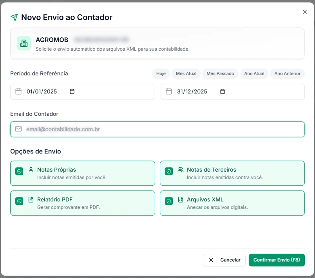This screenshot has height=278, width=315.
Task: Uncheck Notas de Terceiros checkbox
Action: [x=169, y=171]
